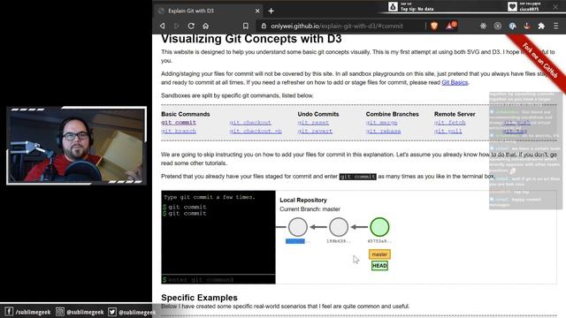566x318 pixels.
Task: Click the address bar URL field
Action: (x=337, y=26)
